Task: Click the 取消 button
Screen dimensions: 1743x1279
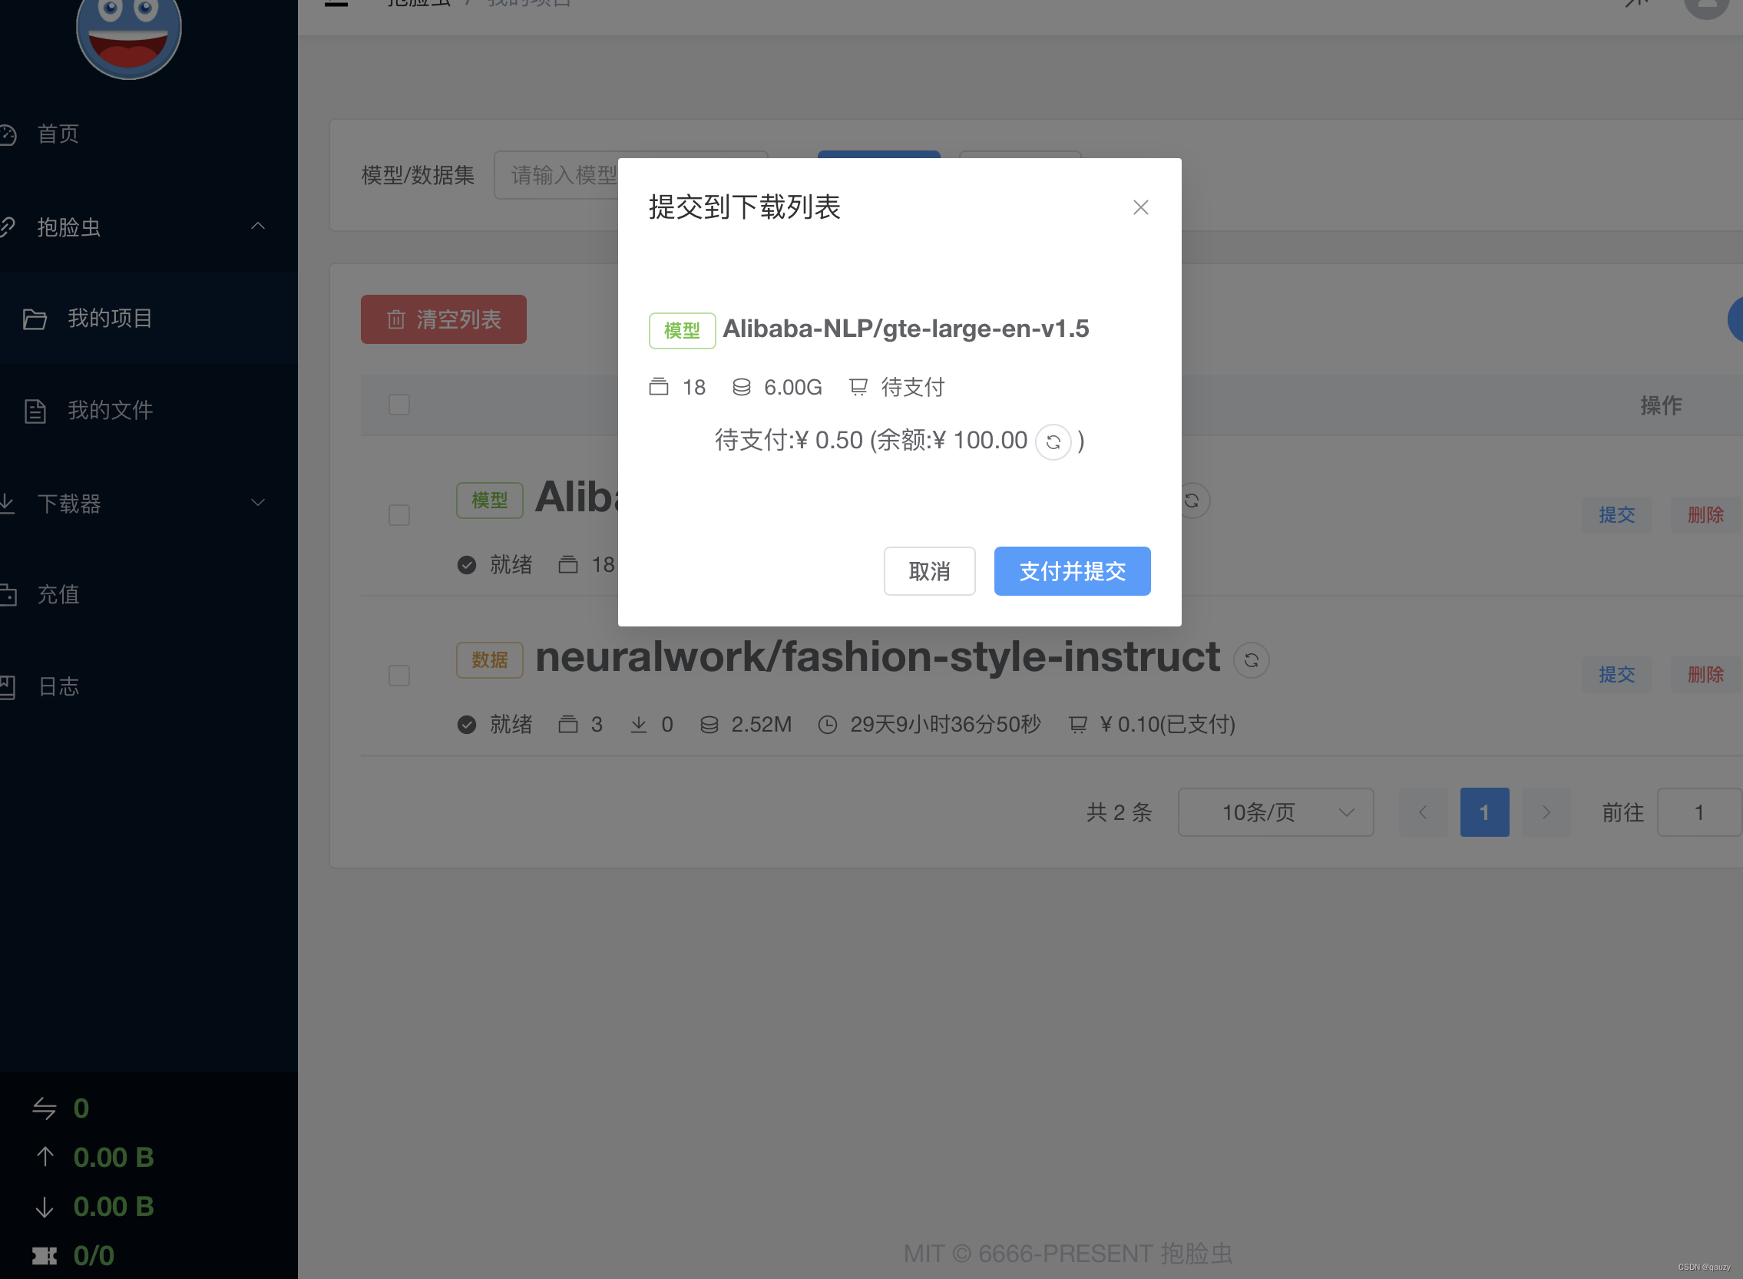Action: click(928, 571)
